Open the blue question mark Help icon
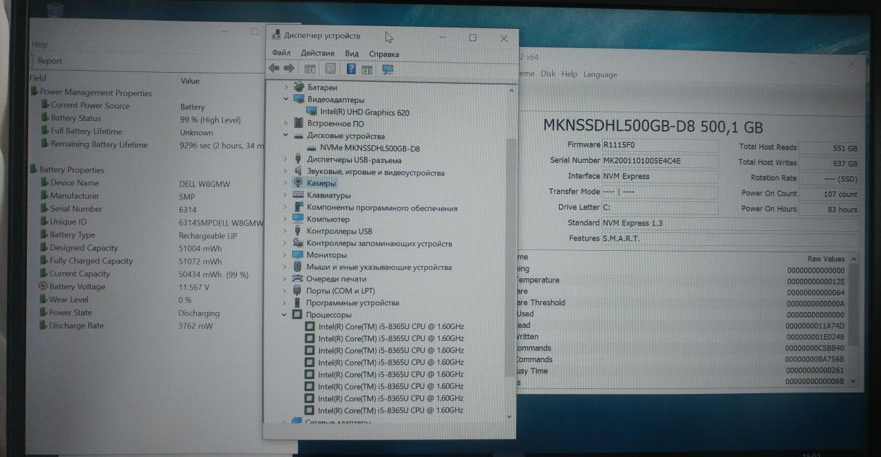 tap(351, 69)
